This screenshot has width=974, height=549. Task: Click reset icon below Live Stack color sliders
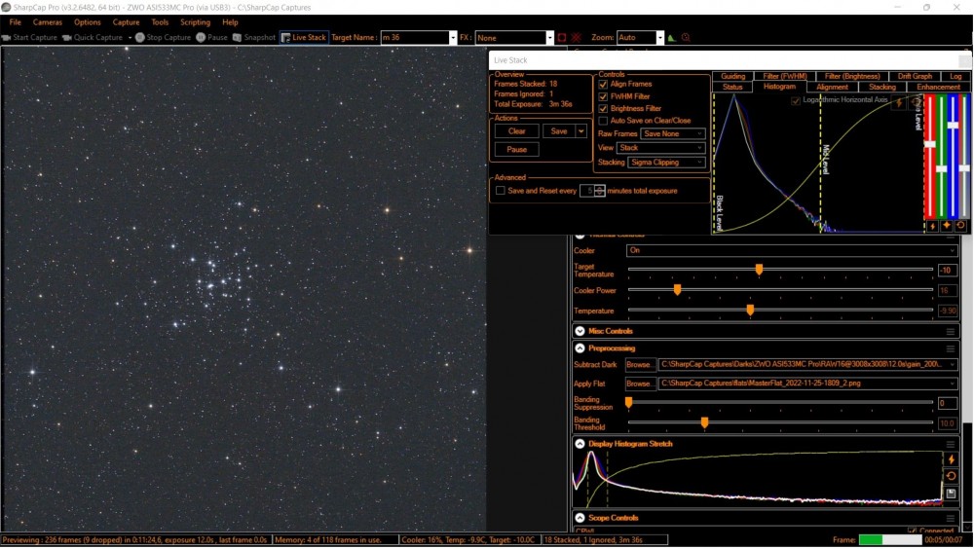(x=960, y=226)
